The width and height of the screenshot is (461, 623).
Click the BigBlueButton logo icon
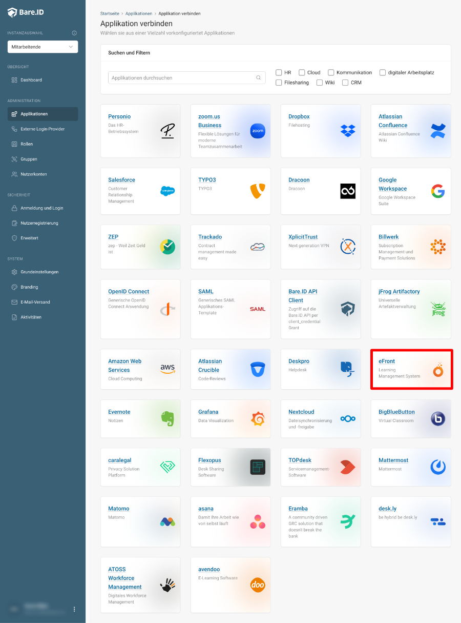point(438,419)
